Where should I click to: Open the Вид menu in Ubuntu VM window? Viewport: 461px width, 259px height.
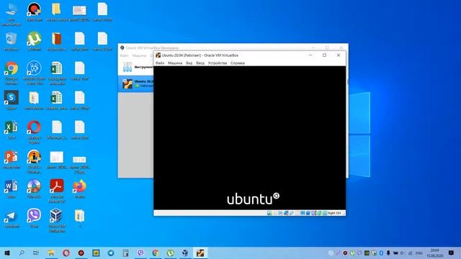pyautogui.click(x=189, y=63)
